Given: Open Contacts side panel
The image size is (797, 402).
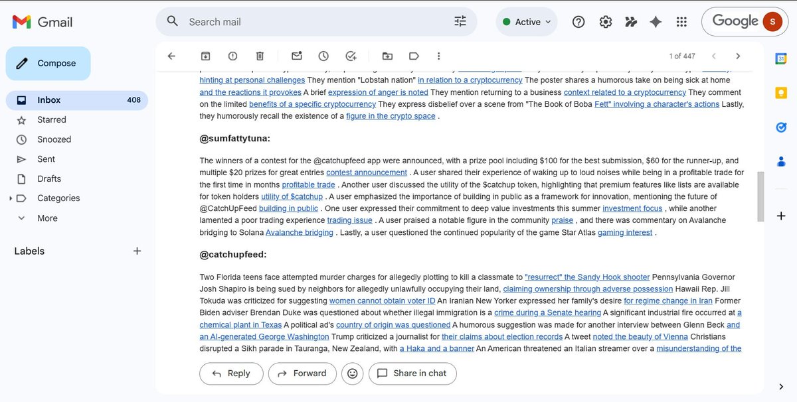Looking at the screenshot, I should [x=781, y=161].
